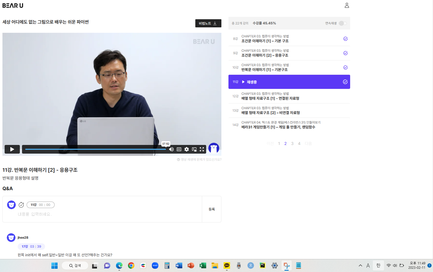433x272 pixels.
Task: Open PyCharm from taskbar
Action: pos(262,265)
